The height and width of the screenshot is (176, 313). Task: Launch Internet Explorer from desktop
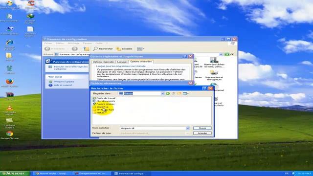pos(10,45)
